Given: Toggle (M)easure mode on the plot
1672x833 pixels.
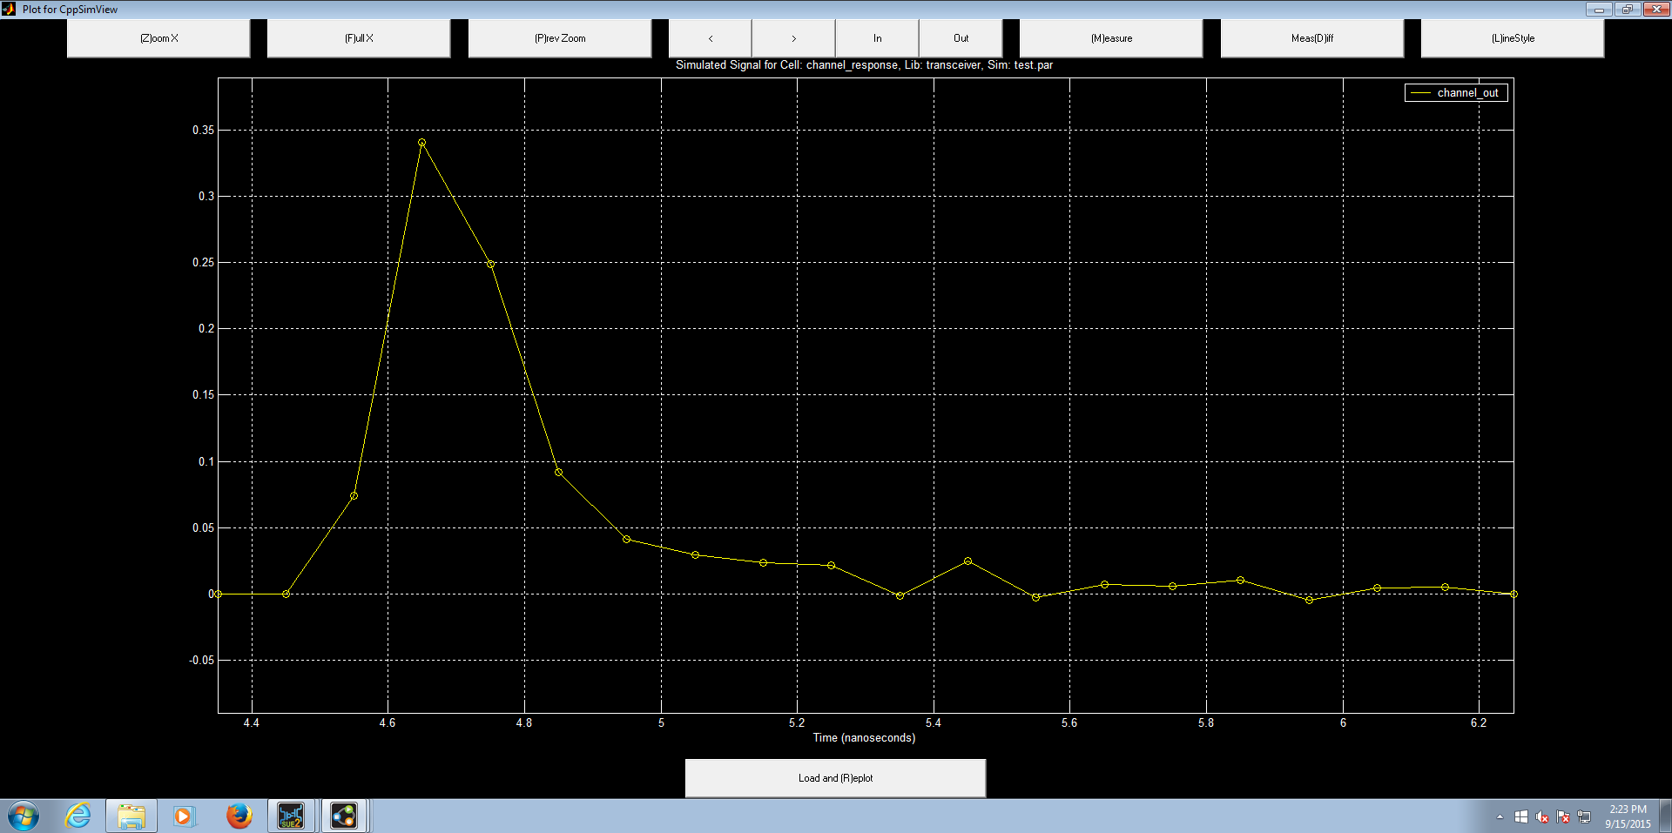Looking at the screenshot, I should click(1109, 37).
